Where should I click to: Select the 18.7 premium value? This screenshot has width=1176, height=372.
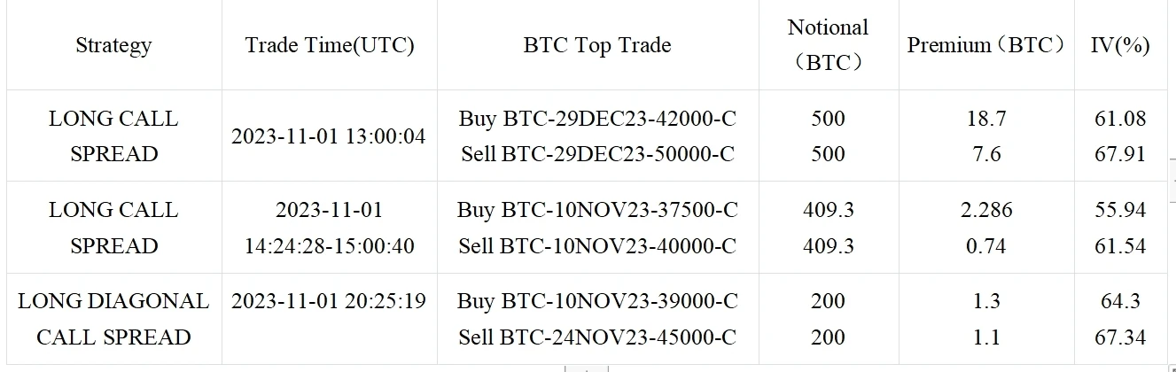pyautogui.click(x=986, y=118)
